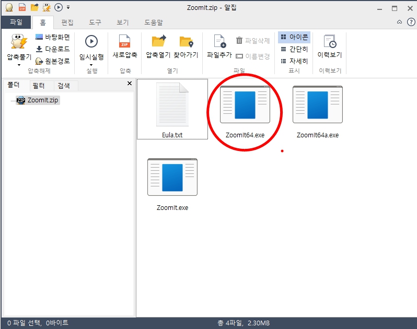Select the 홈 ribbon tab
This screenshot has height=329, width=417.
coord(43,22)
